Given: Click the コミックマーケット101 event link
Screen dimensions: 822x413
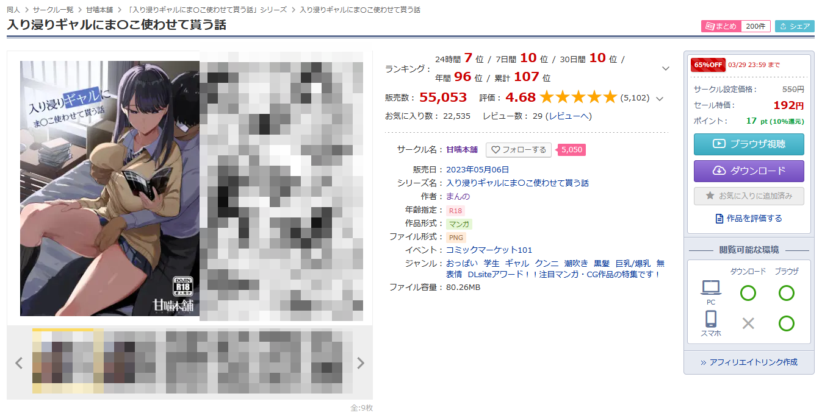Looking at the screenshot, I should pyautogui.click(x=489, y=250).
